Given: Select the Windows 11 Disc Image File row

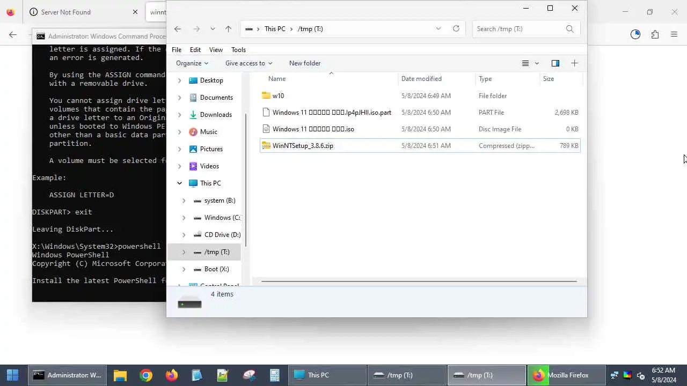Looking at the screenshot, I should [x=420, y=129].
